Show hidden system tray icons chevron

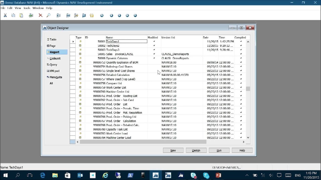click(x=247, y=175)
